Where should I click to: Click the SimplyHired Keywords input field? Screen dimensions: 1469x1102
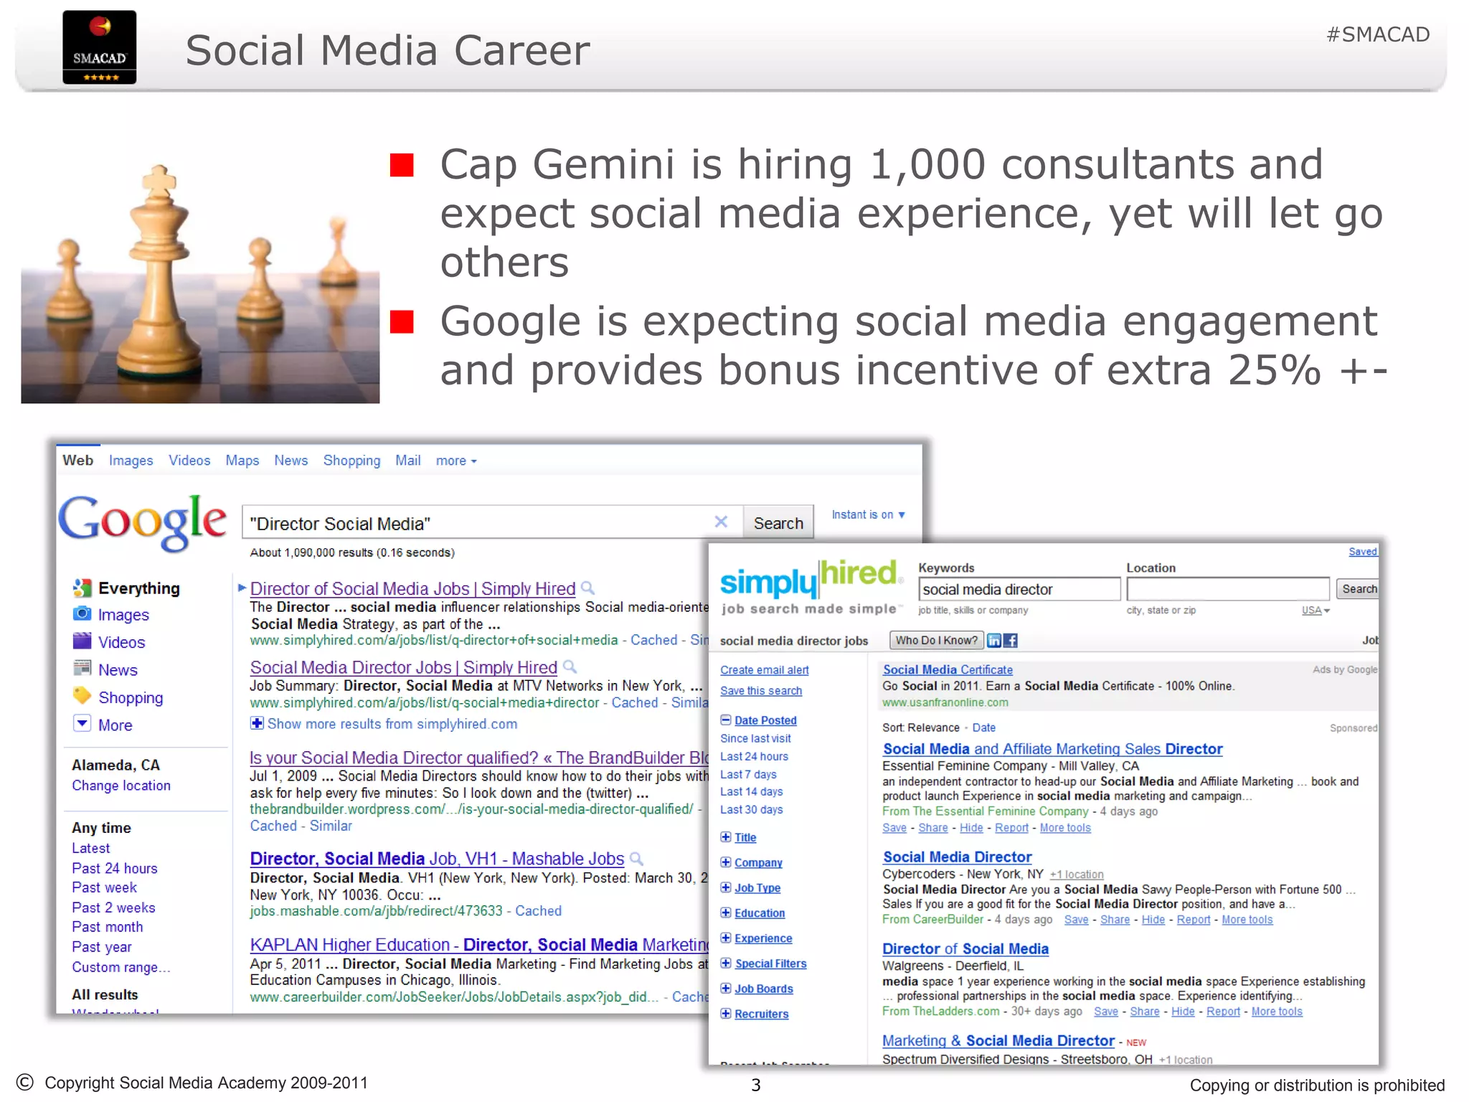[x=1019, y=589]
